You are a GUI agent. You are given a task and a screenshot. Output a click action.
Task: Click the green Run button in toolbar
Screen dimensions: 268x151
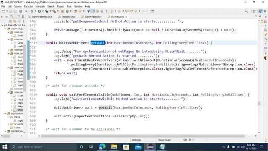(39, 11)
